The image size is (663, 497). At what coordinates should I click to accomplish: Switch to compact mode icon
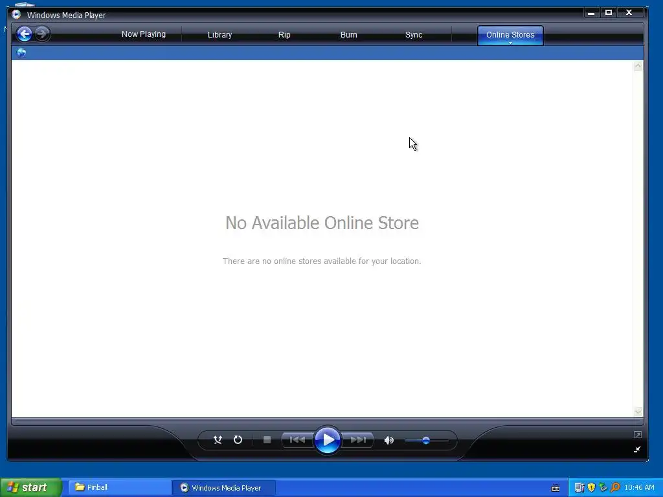[x=637, y=449]
